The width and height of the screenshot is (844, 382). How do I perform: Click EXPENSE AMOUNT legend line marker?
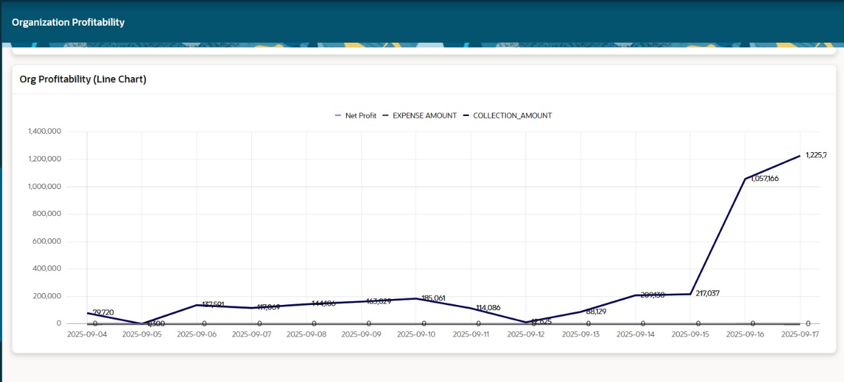[386, 115]
